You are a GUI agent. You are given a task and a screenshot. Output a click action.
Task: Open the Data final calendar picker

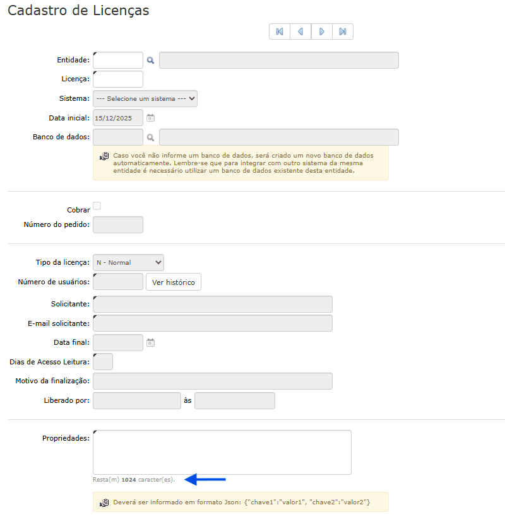pos(150,342)
